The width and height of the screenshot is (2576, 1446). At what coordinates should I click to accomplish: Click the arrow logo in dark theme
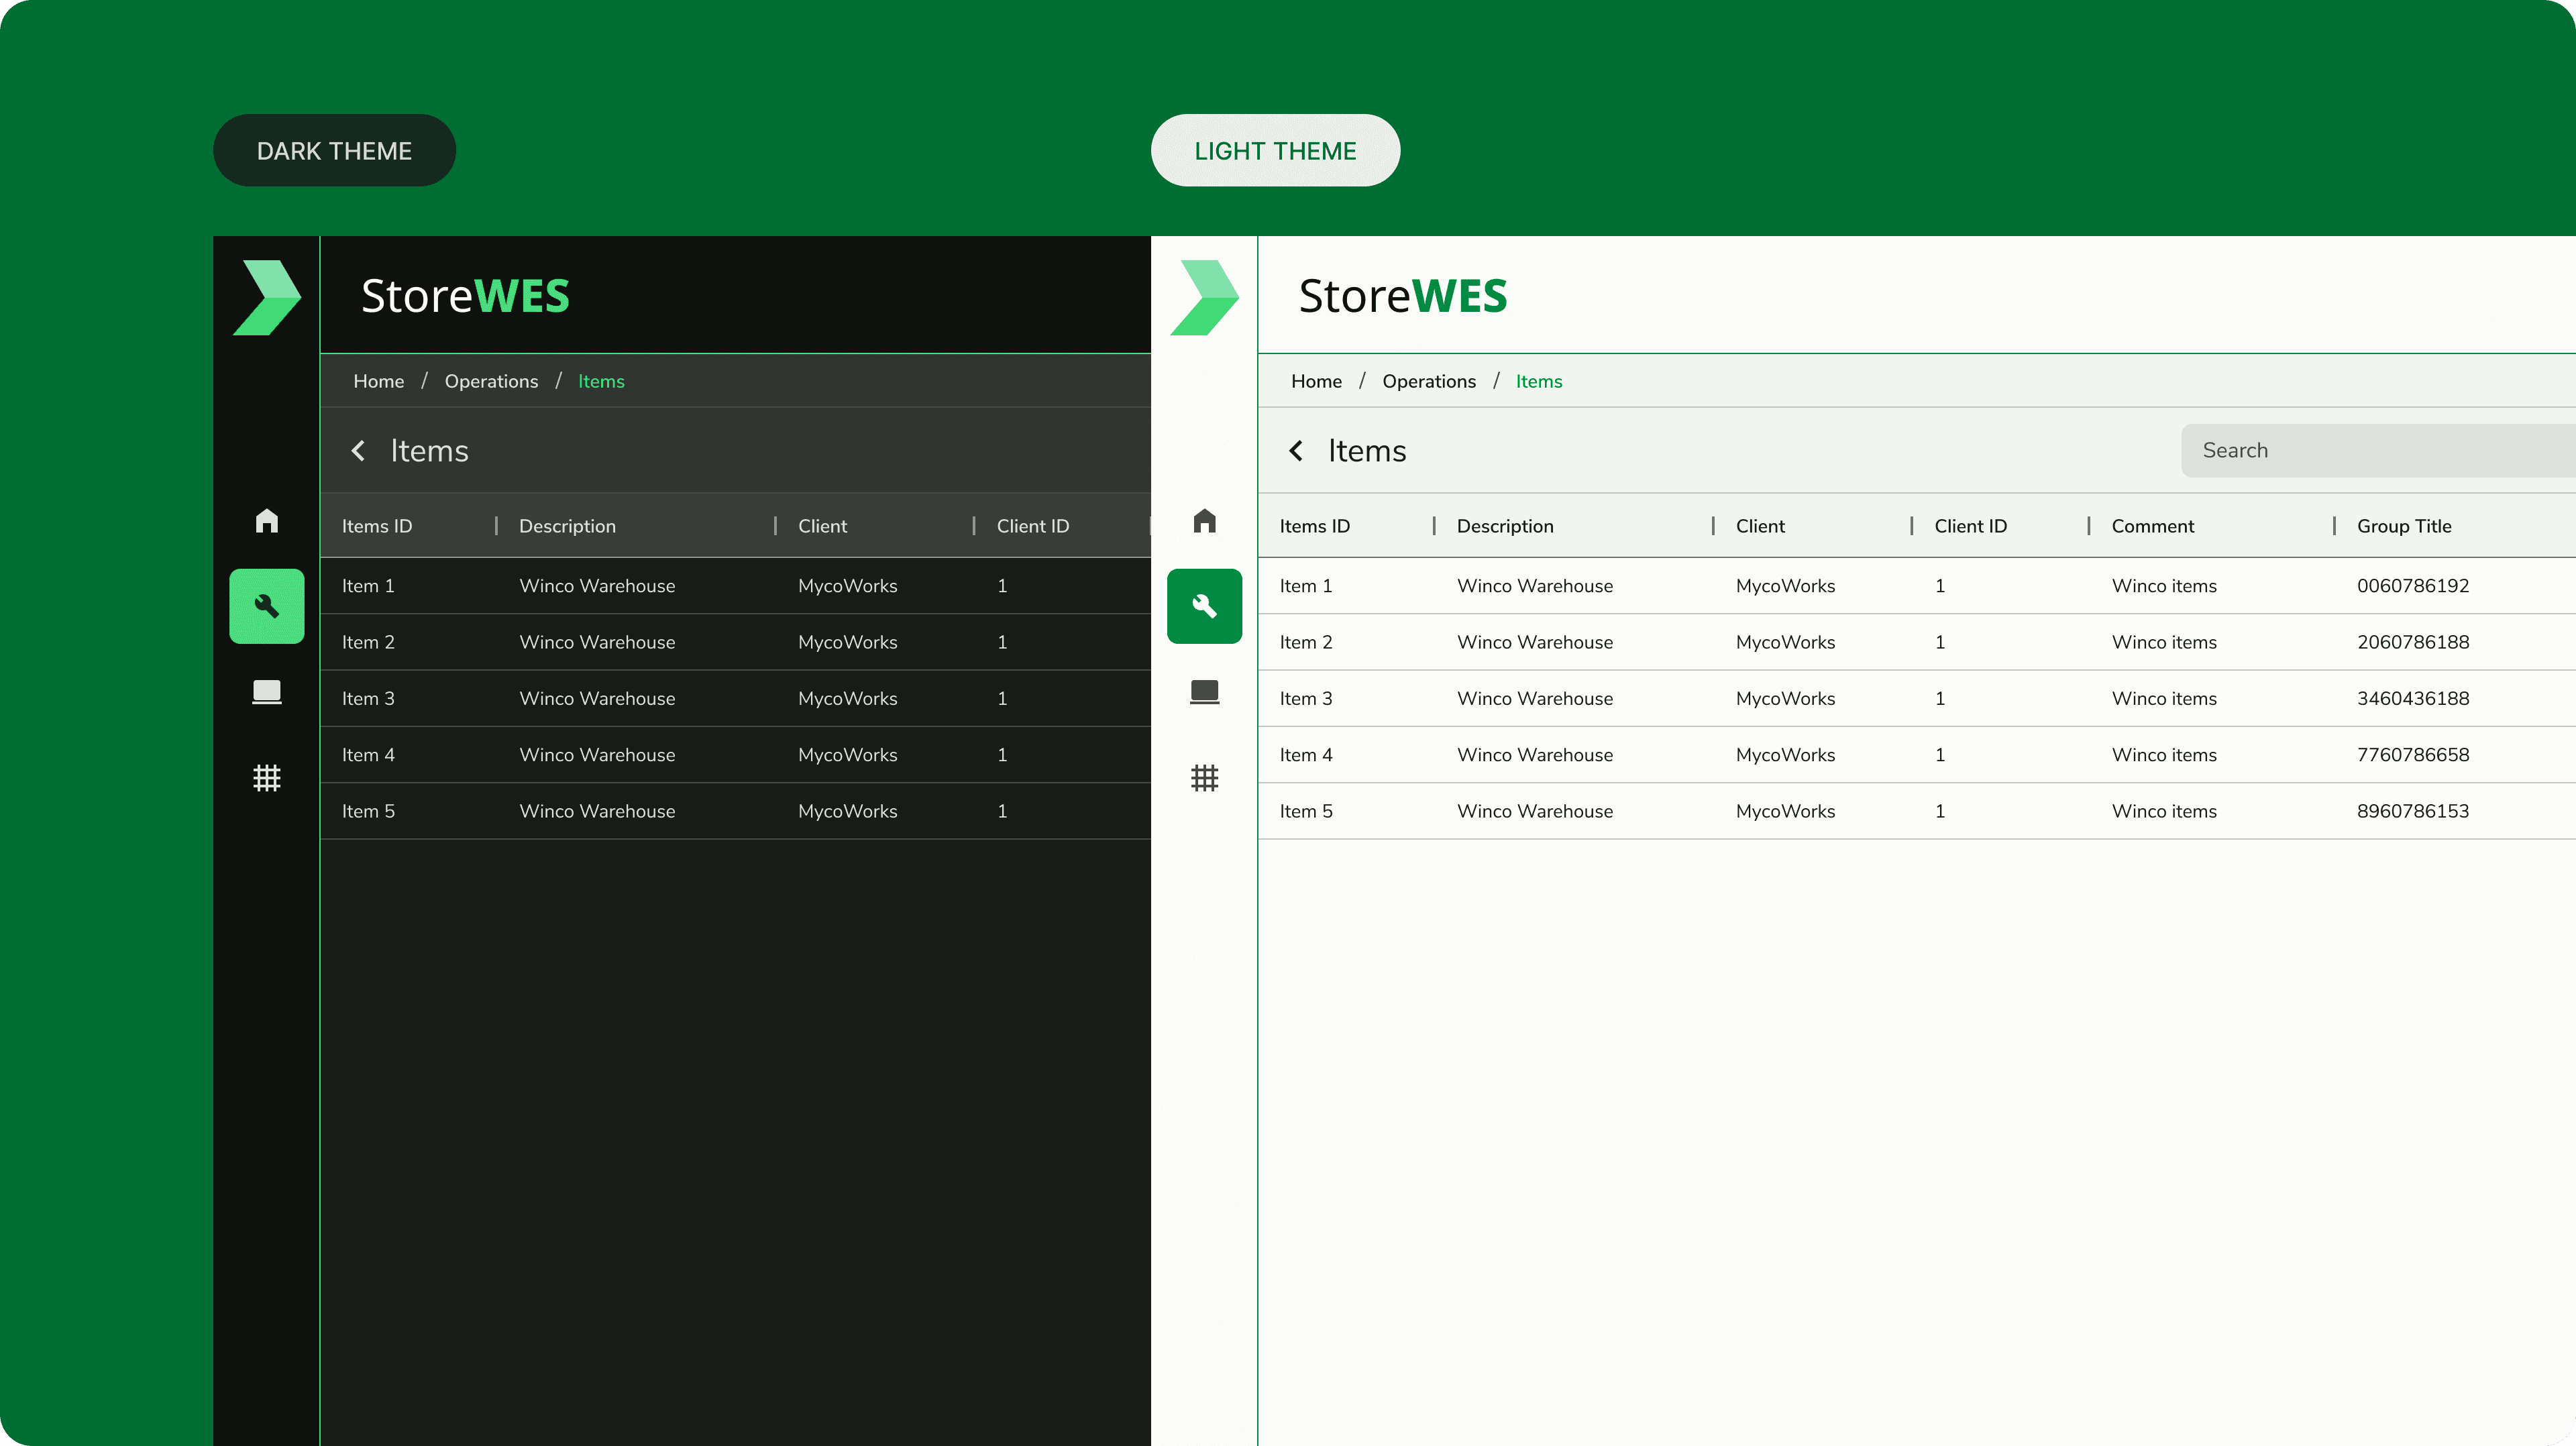click(x=266, y=297)
